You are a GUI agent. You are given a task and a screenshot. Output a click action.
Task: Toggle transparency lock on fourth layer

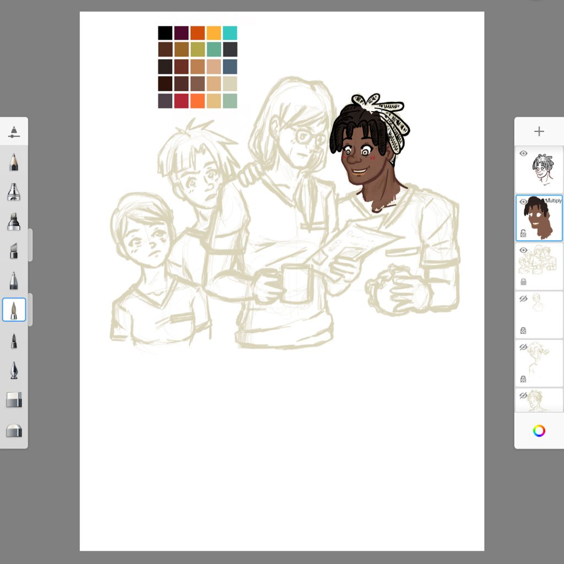(x=523, y=330)
